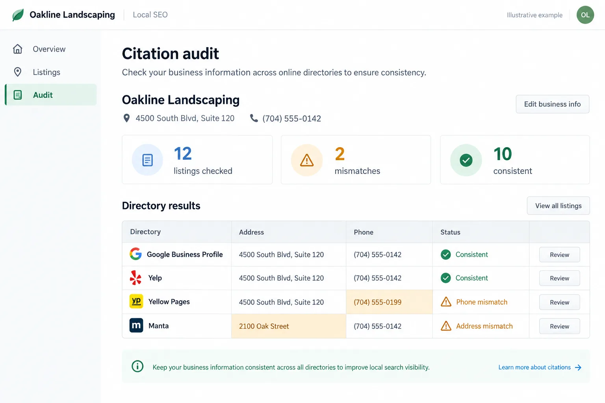Click the Audit document icon in sidebar
The image size is (605, 403).
18,95
